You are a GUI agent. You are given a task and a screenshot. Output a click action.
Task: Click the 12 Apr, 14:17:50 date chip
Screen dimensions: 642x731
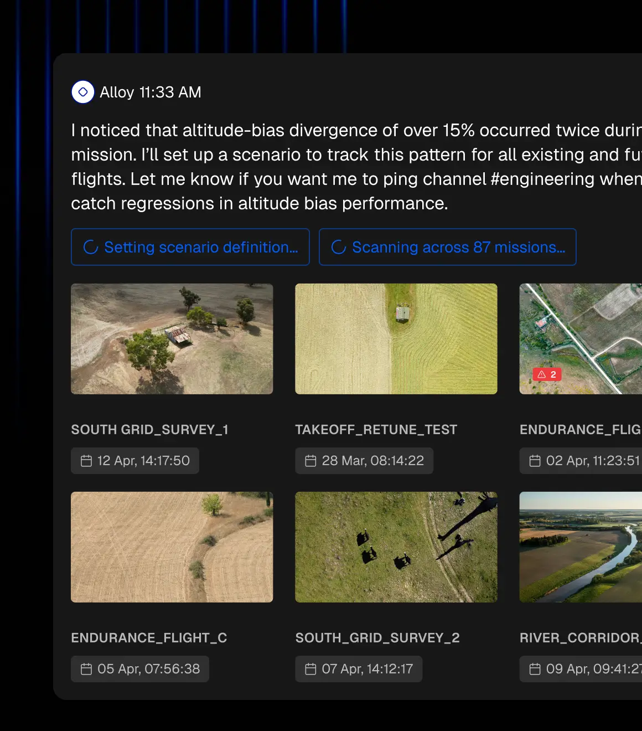[135, 461]
